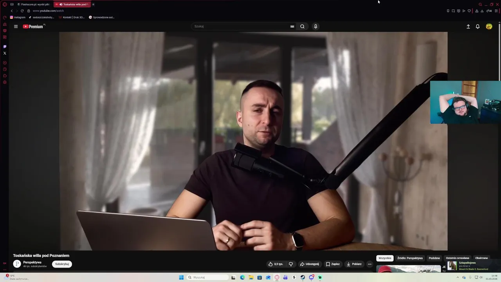Open Steam from taskbar
Screen dimensions: 501x282
pos(303,277)
